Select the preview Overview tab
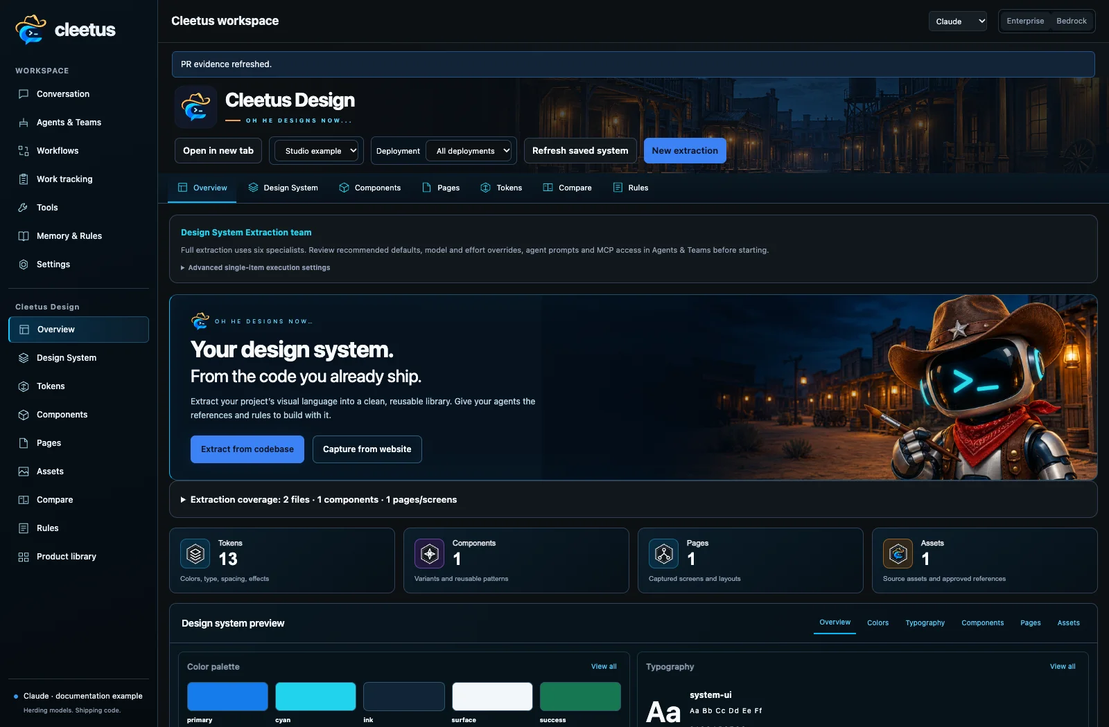This screenshot has height=727, width=1109. point(835,622)
